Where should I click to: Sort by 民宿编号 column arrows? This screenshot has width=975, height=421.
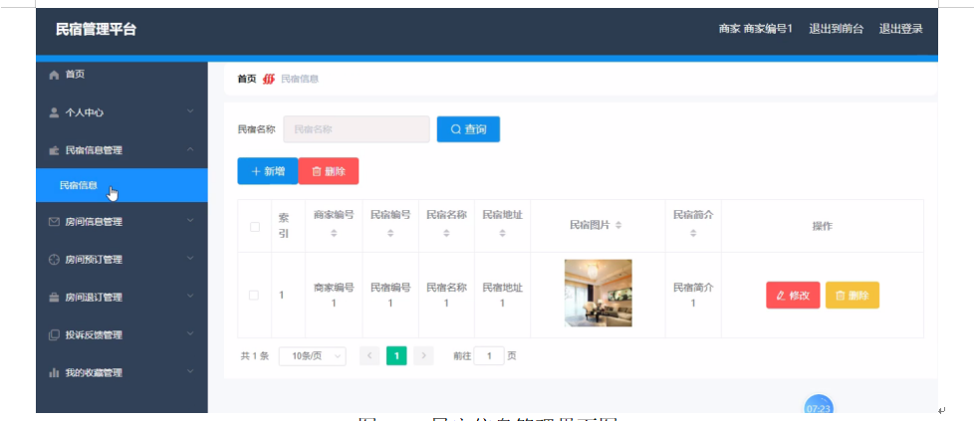pos(390,233)
